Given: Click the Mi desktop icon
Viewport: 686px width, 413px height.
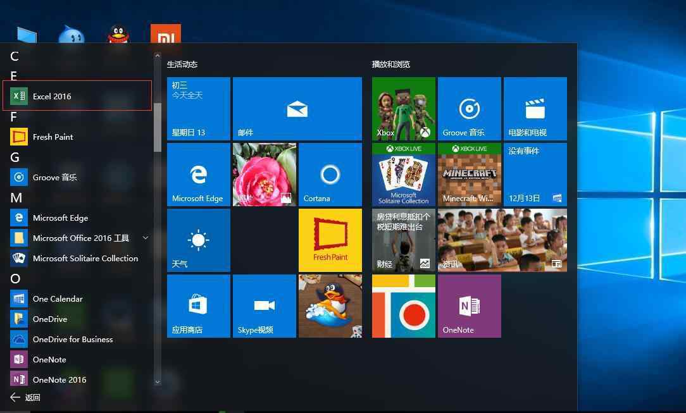Looking at the screenshot, I should coord(165,34).
